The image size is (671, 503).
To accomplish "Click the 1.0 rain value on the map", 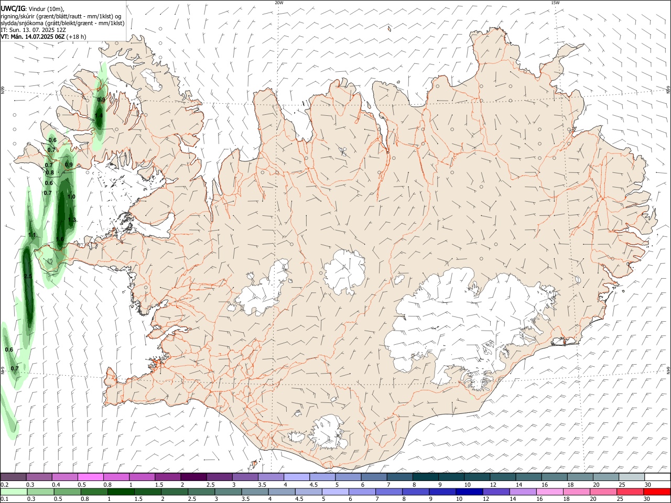I will (x=71, y=196).
